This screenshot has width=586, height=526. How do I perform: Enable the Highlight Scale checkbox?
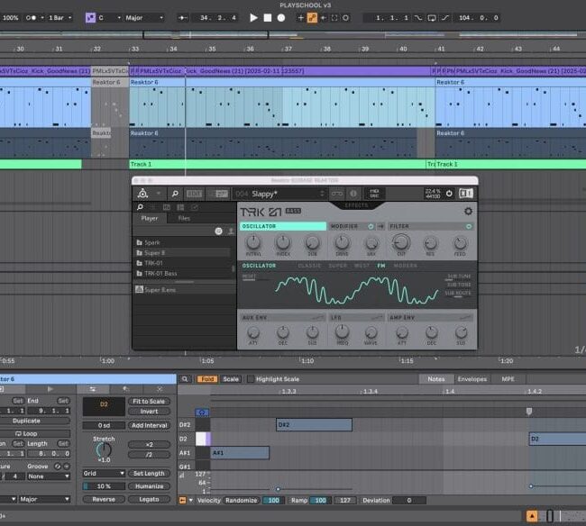point(251,379)
